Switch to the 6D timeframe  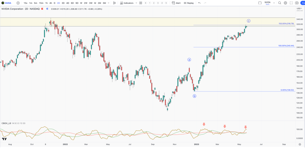[x=72, y=3]
